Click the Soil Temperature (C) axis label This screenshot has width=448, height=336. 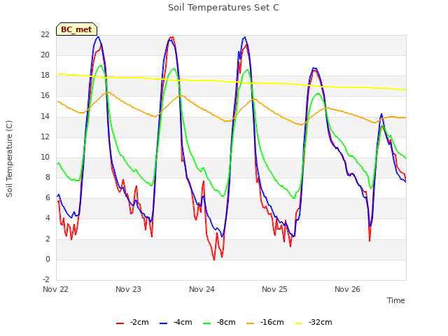click(9, 159)
